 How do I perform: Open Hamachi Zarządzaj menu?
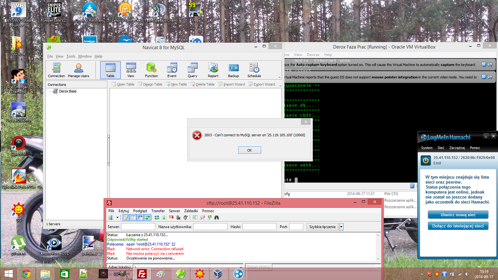coord(457,148)
